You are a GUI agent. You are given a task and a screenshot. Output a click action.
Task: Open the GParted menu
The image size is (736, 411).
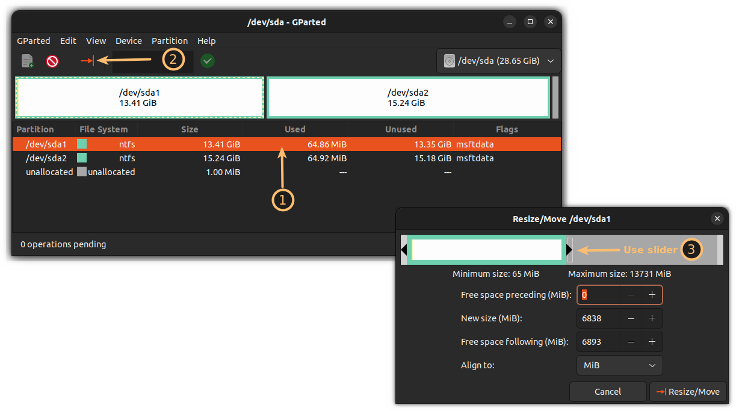33,40
